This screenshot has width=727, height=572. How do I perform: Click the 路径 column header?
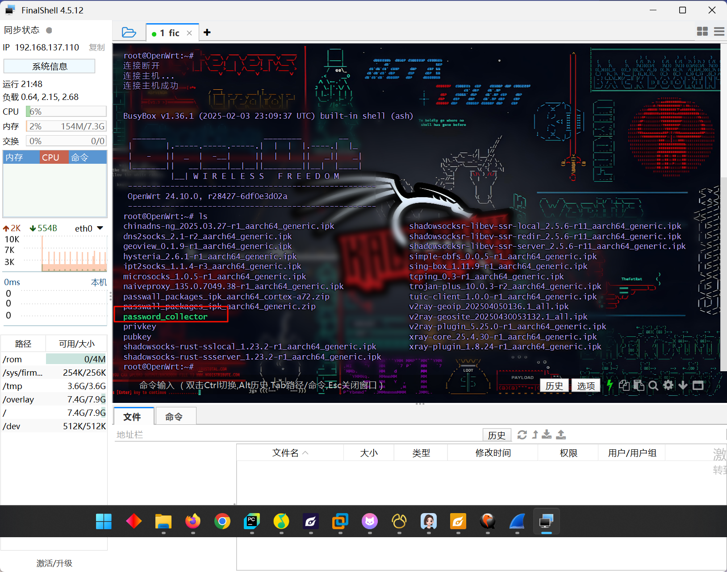(x=23, y=344)
